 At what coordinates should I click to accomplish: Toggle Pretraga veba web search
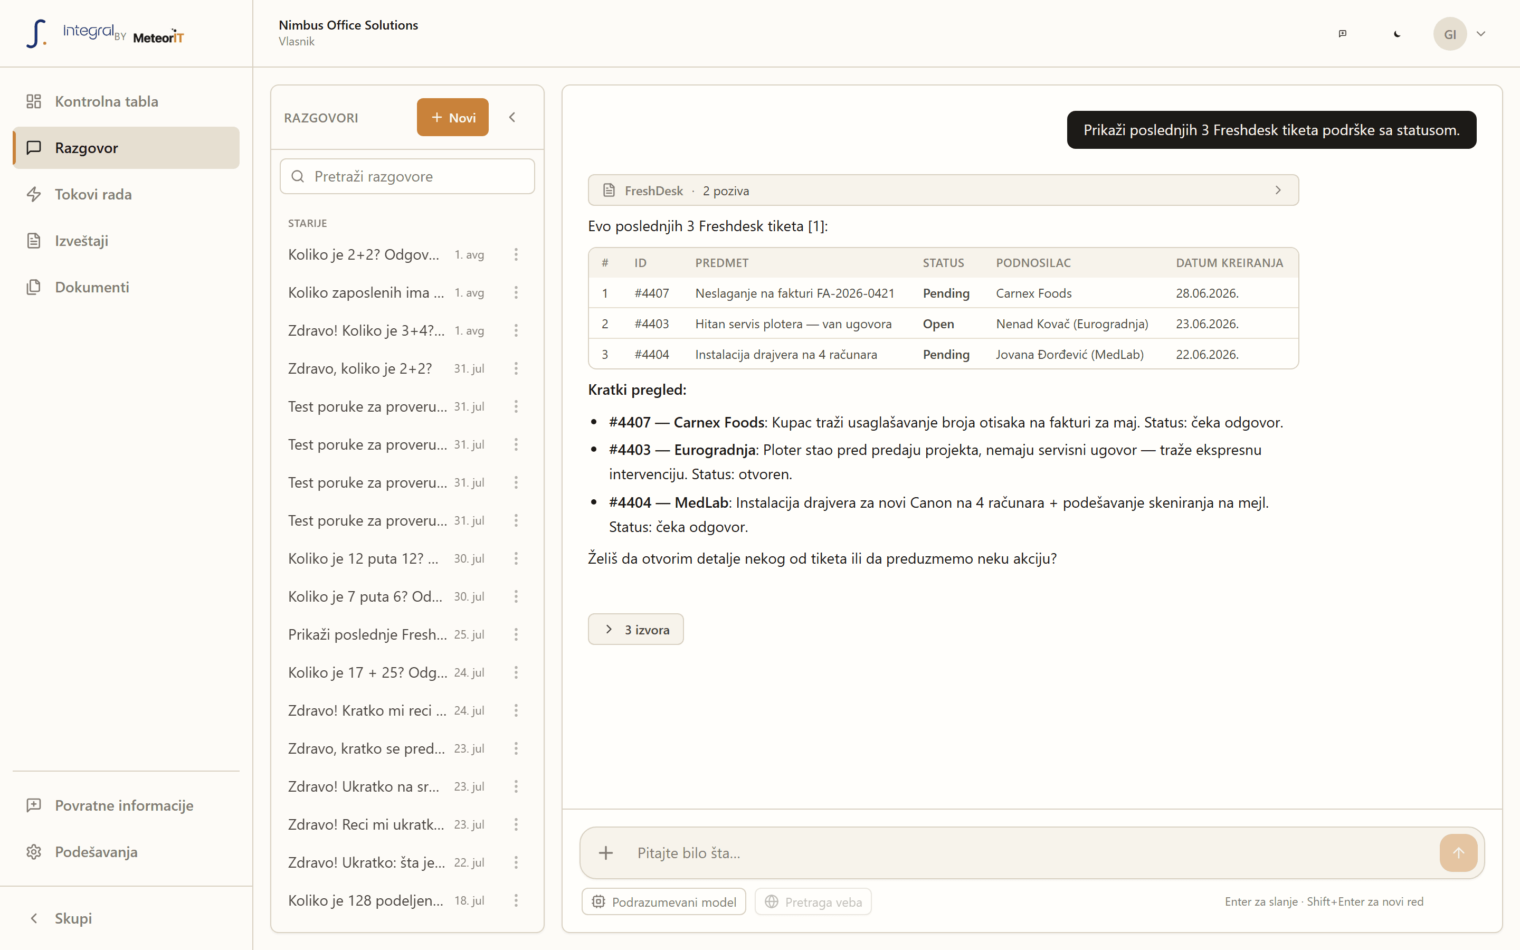click(813, 901)
